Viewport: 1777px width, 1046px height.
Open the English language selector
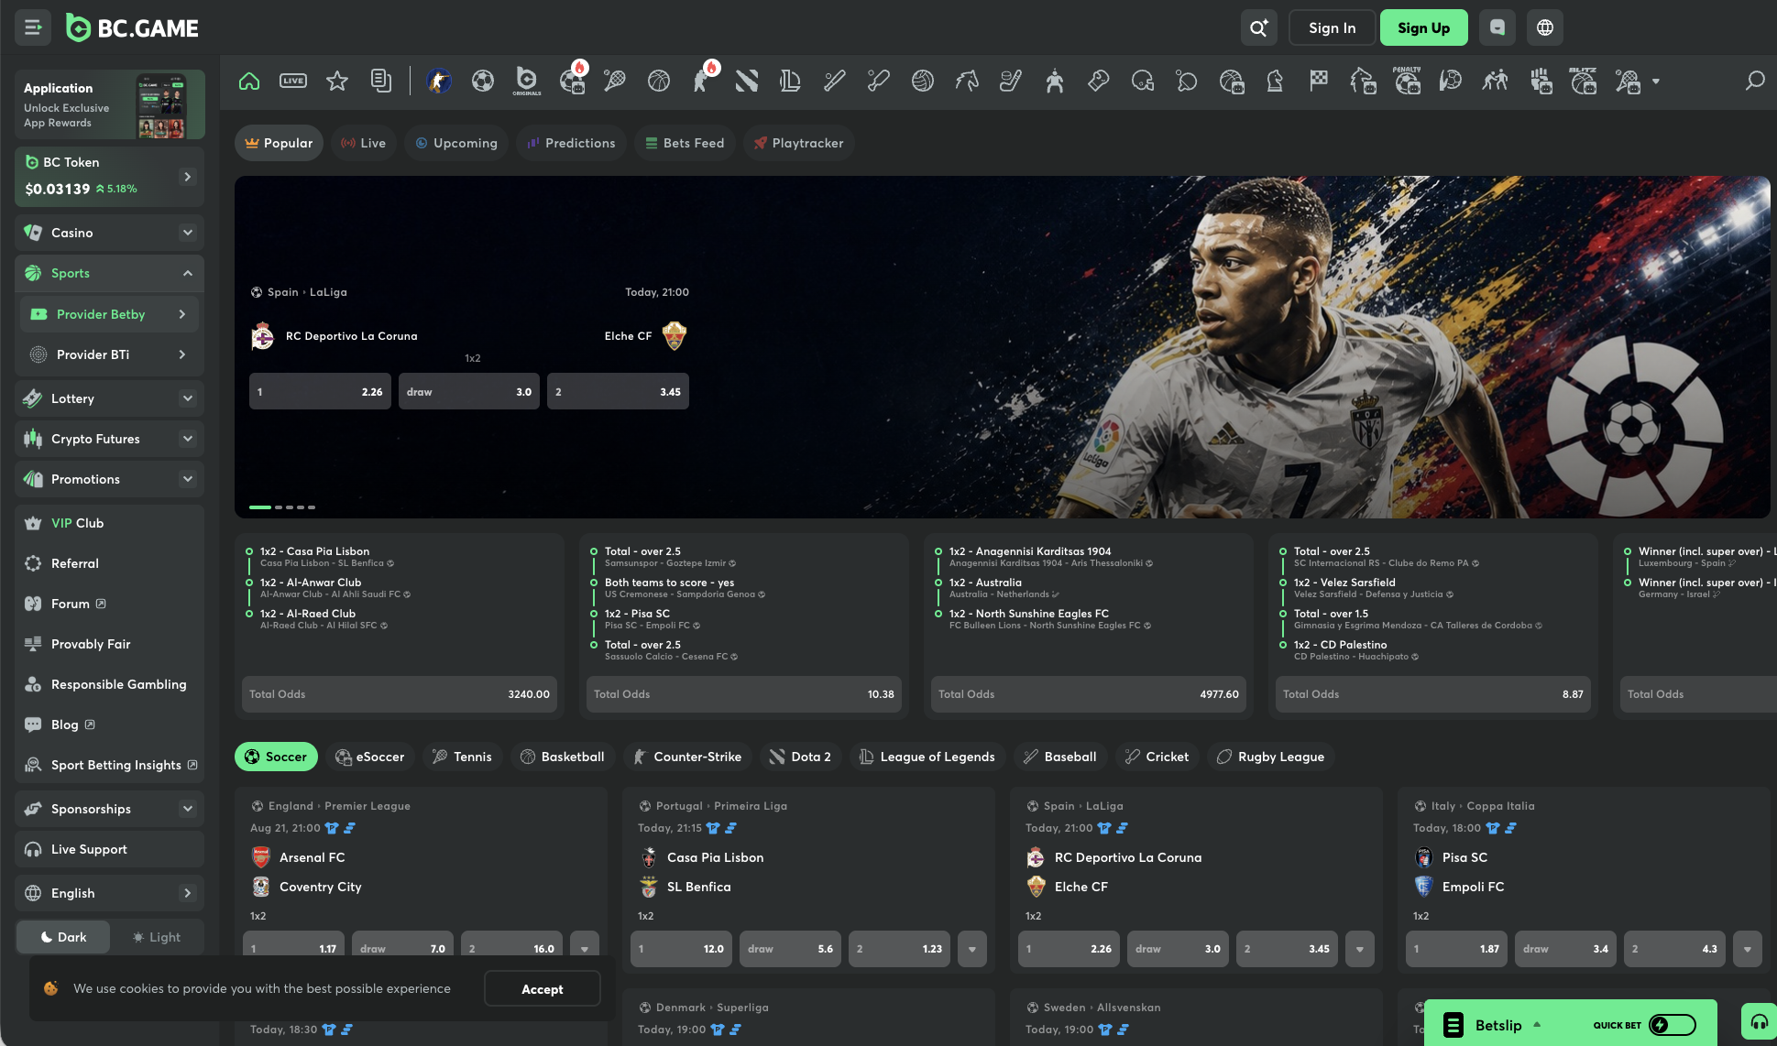pos(109,893)
